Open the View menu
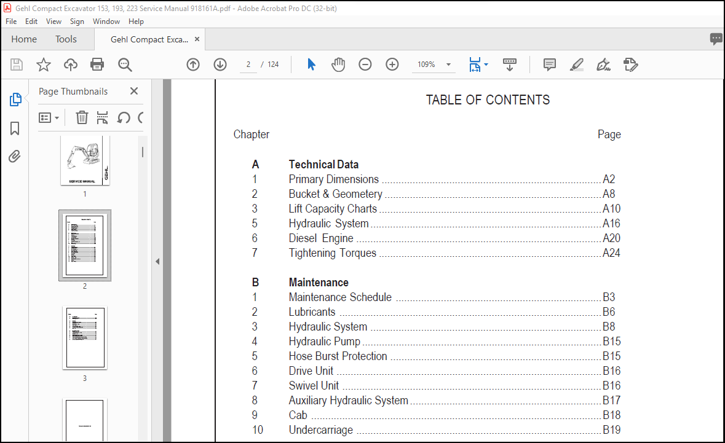 [53, 22]
